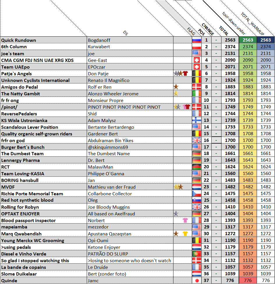This screenshot has height=284, width=275.
Task: Select the DS column header
Action: click(x=125, y=33)
